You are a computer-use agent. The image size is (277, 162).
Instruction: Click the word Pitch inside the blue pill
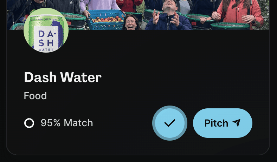(216, 123)
